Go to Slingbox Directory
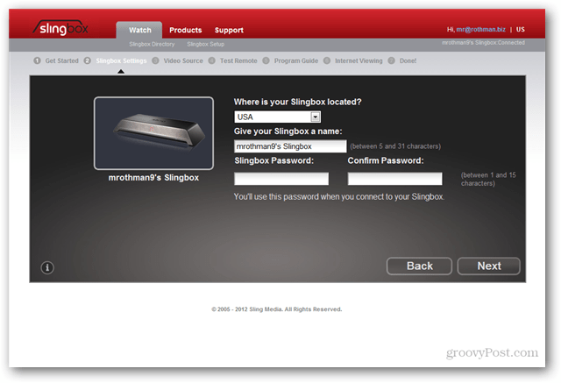This screenshot has width=561, height=383. click(x=152, y=44)
